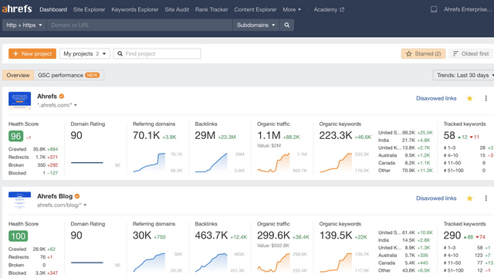Click Ahrefs Blog organic keywords 139.5K value
This screenshot has width=494, height=278.
336,235
